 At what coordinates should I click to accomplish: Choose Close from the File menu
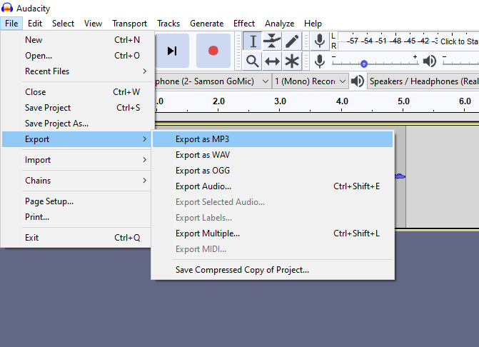pos(76,92)
